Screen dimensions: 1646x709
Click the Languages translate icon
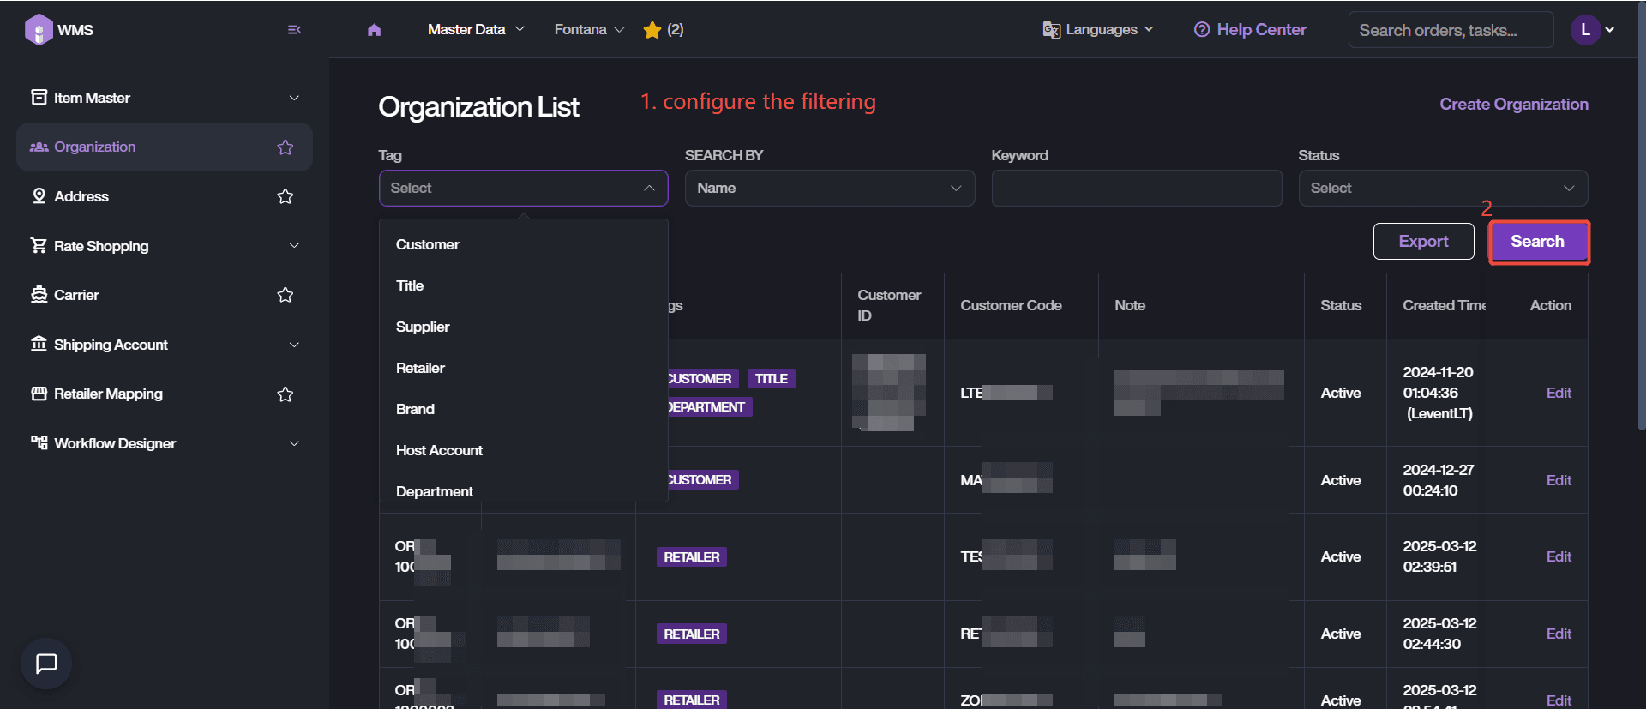[1051, 30]
